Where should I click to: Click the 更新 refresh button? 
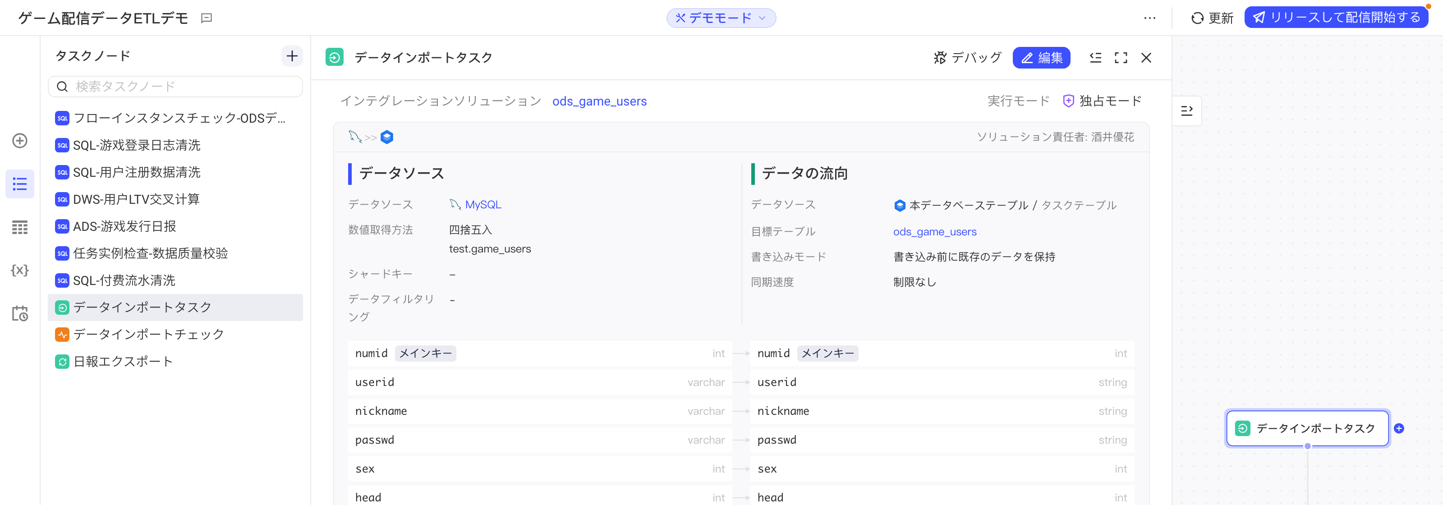(x=1212, y=18)
